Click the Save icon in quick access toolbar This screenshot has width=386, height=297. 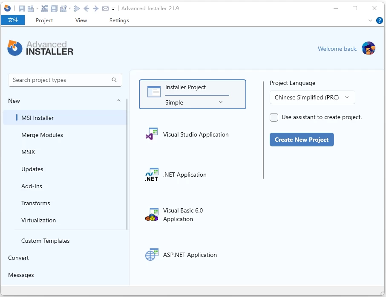[21, 9]
